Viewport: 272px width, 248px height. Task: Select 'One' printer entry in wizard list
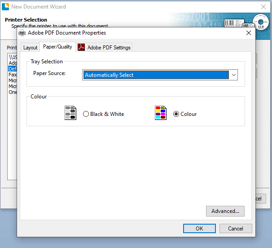pyautogui.click(x=13, y=92)
